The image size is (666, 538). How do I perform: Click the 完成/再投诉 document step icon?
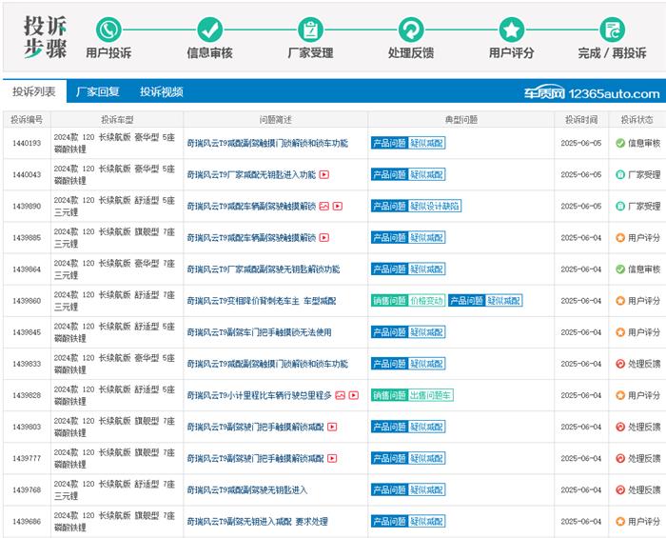[x=612, y=30]
